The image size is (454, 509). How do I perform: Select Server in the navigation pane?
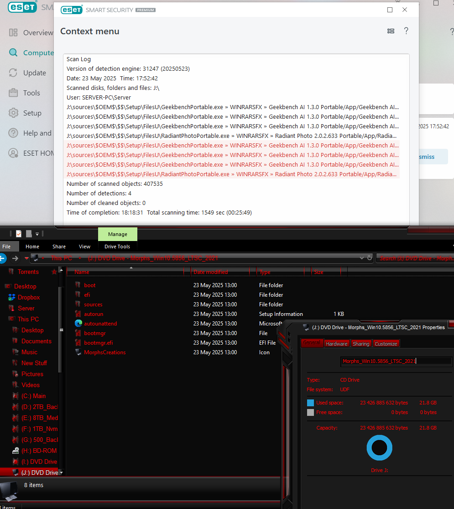click(26, 309)
